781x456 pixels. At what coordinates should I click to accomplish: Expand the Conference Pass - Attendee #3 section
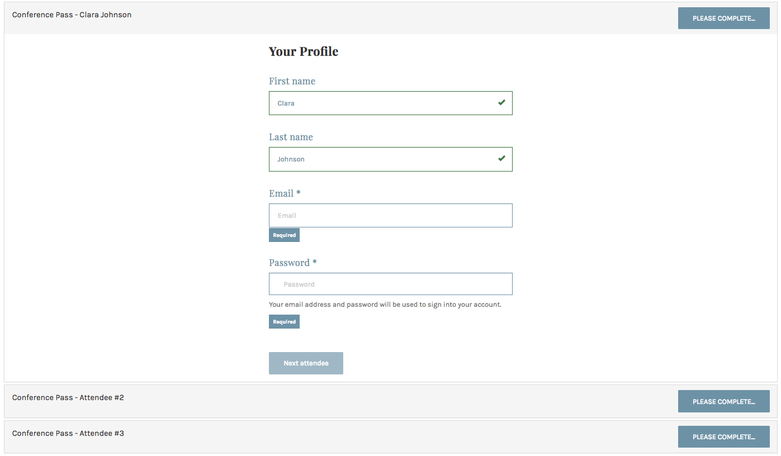(335, 433)
